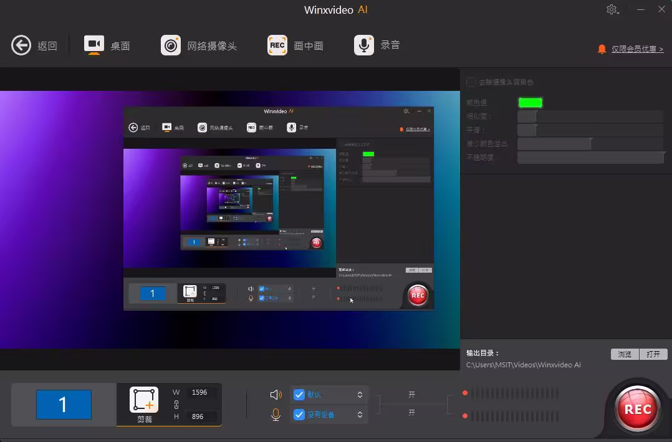Close the Winxvideo AI window
This screenshot has width=672, height=442.
click(x=661, y=9)
